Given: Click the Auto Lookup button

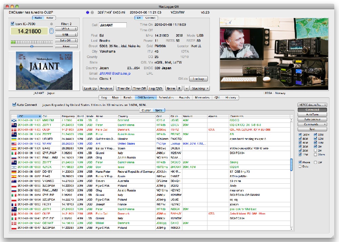Looking at the screenshot, I should tap(312, 119).
